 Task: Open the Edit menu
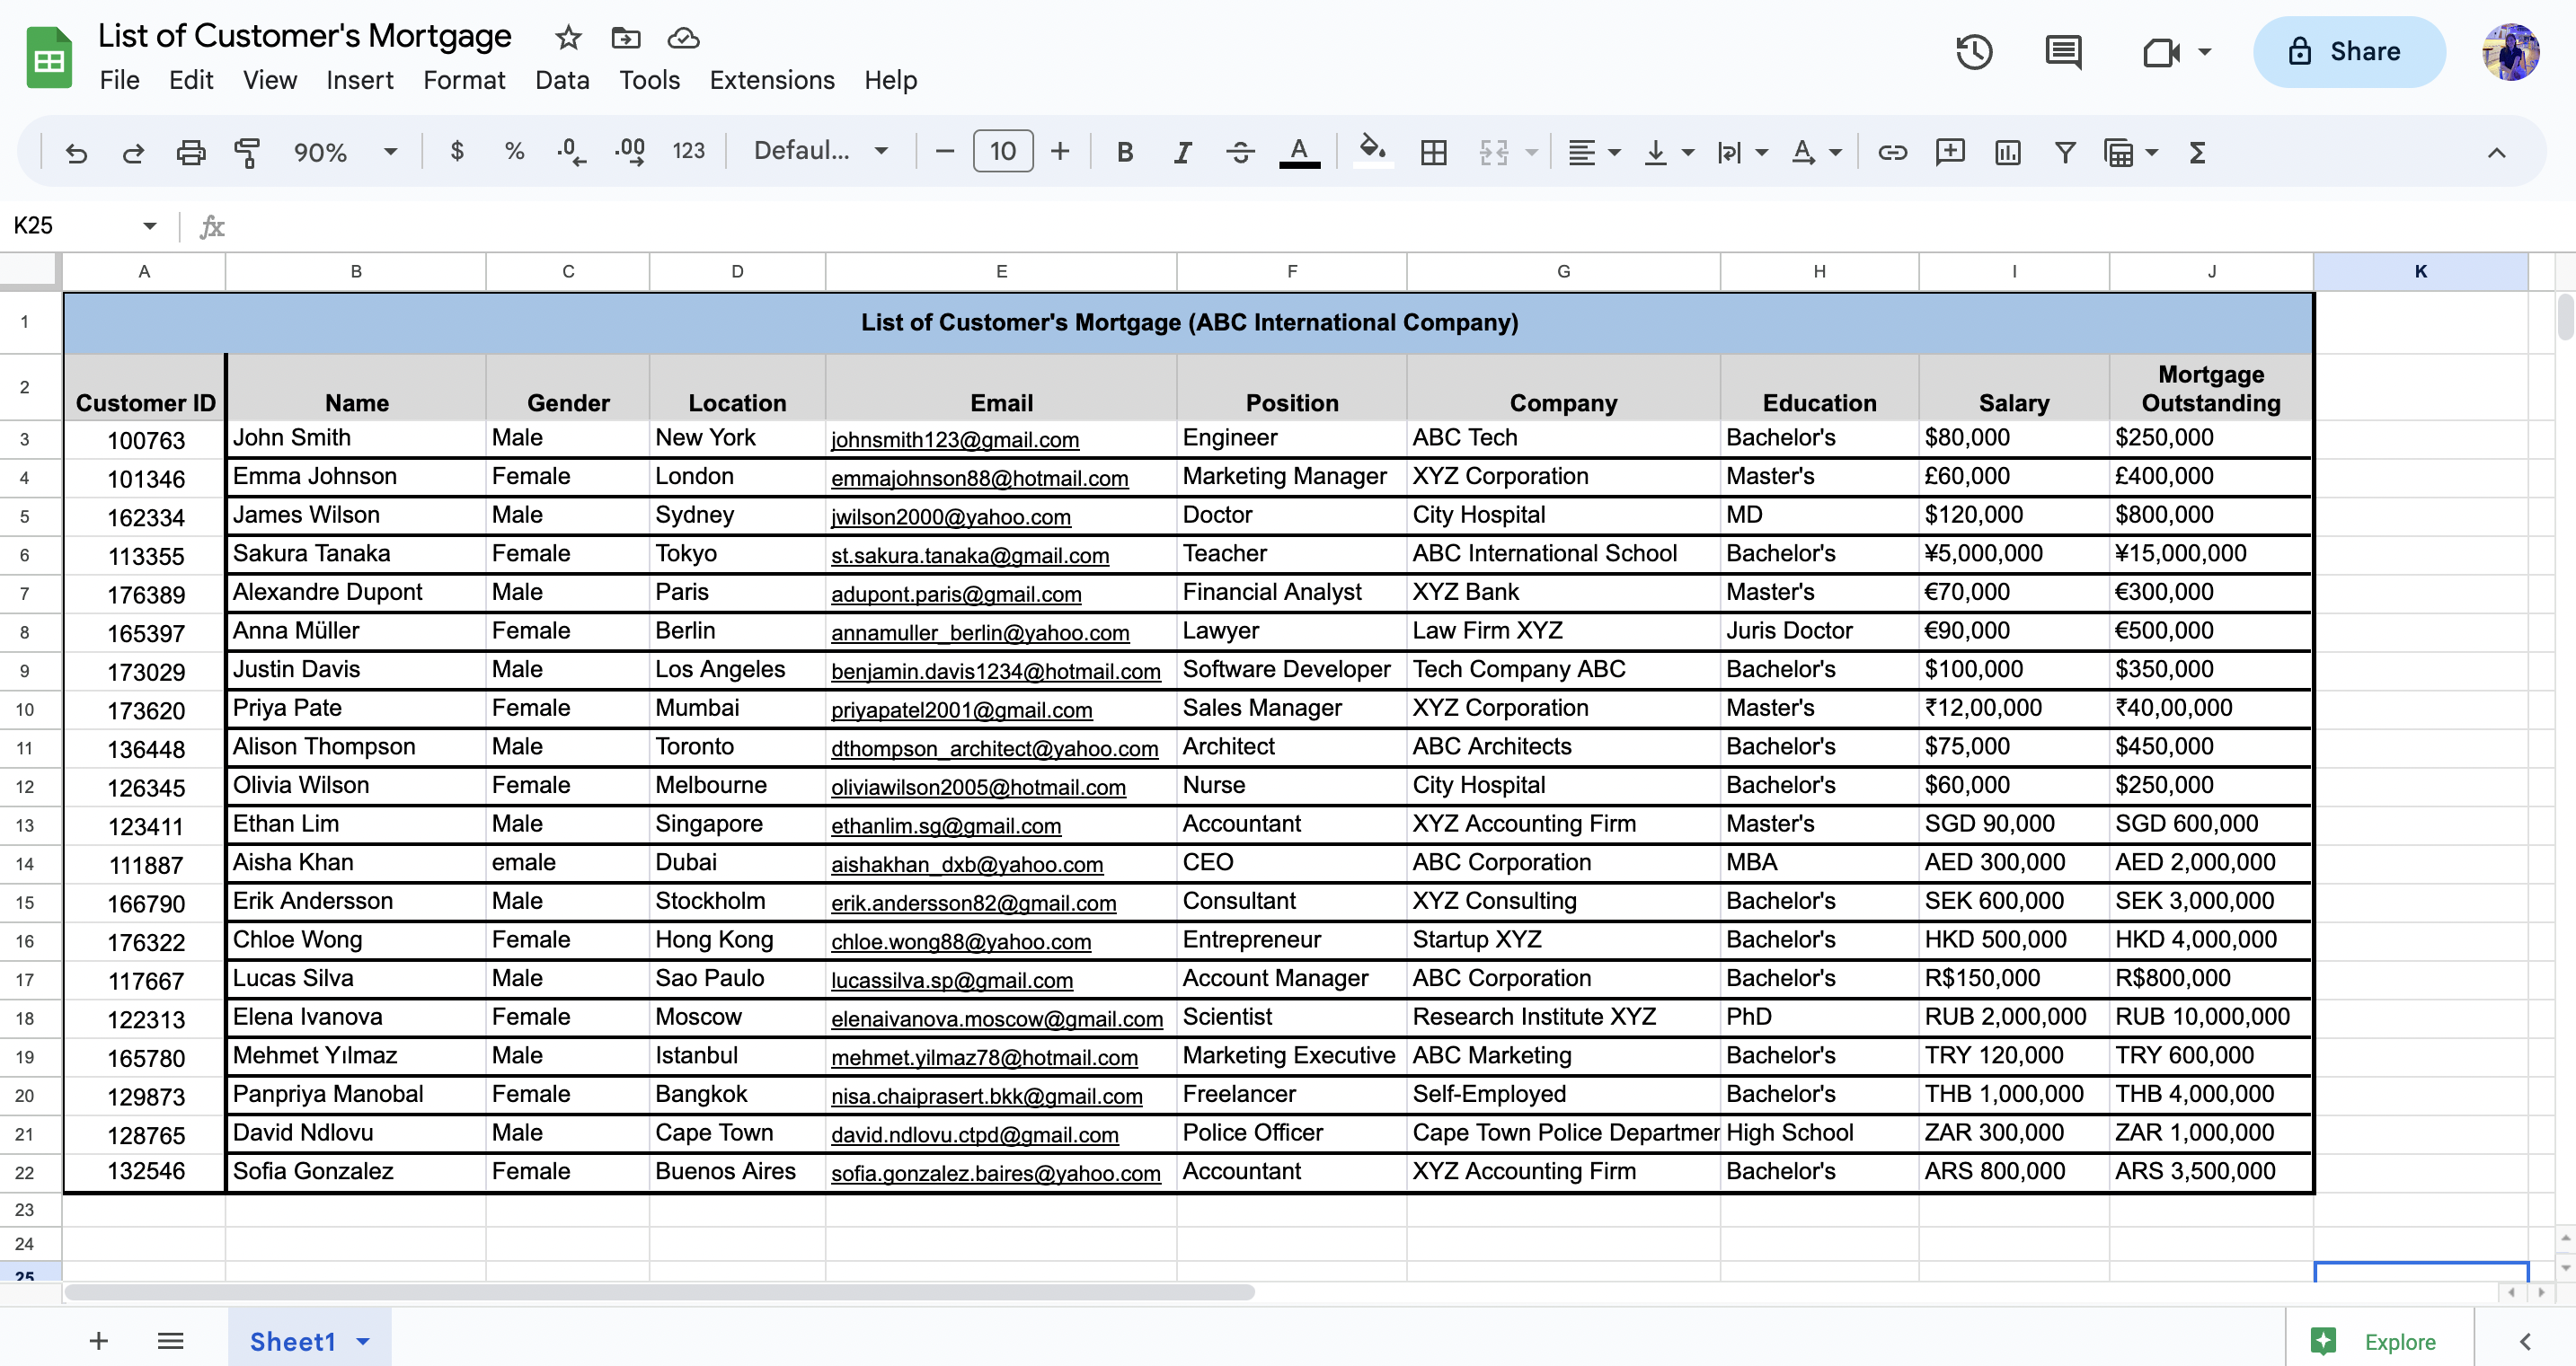coord(191,80)
